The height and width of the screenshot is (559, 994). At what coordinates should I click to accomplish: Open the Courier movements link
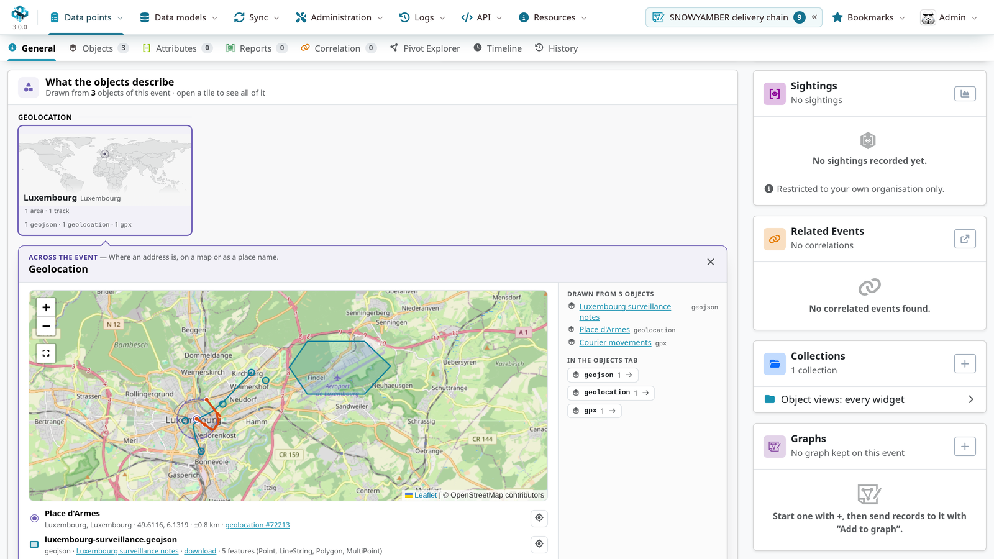point(615,343)
